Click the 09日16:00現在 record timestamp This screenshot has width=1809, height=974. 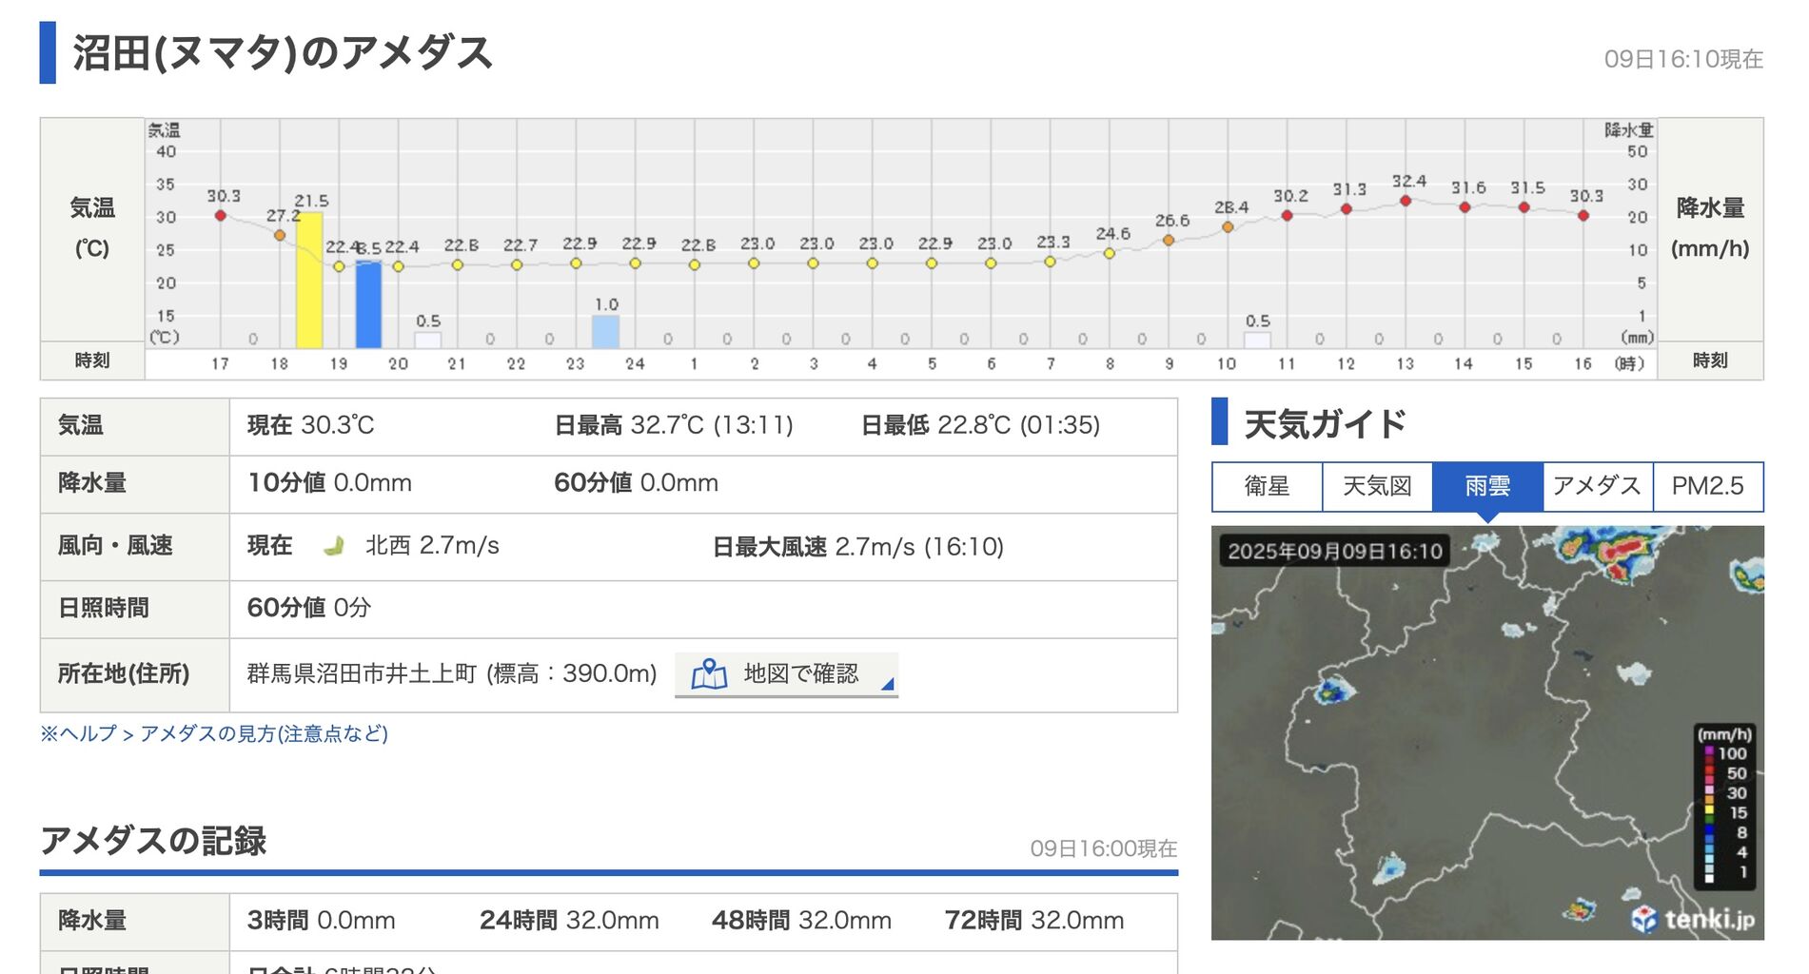(1104, 848)
